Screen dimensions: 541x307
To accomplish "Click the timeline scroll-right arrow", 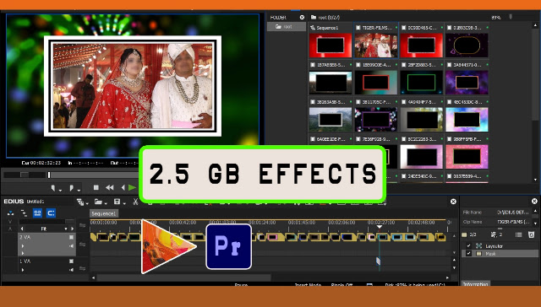I will 447,277.
